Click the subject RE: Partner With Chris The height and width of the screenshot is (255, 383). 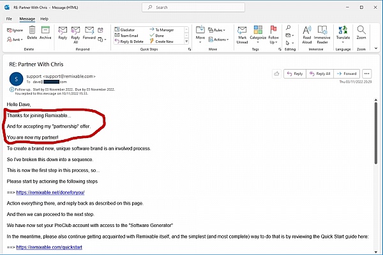tap(36, 65)
